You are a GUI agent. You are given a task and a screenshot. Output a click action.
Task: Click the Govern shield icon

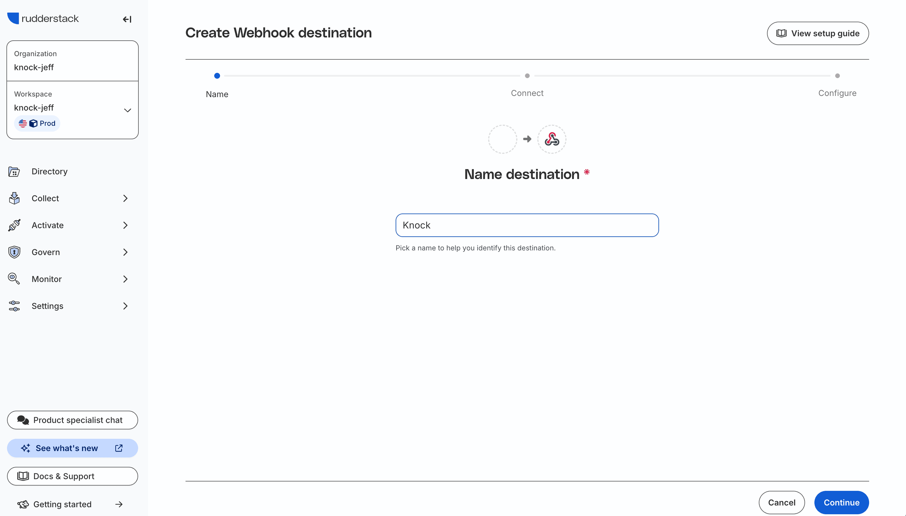(x=14, y=252)
